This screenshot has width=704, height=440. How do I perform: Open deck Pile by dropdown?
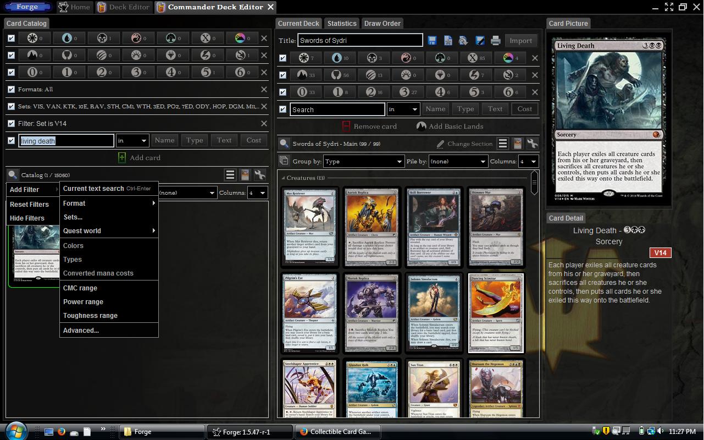(x=458, y=161)
